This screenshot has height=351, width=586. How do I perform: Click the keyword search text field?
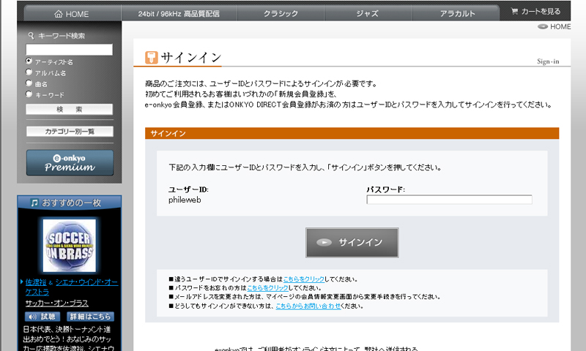point(69,50)
